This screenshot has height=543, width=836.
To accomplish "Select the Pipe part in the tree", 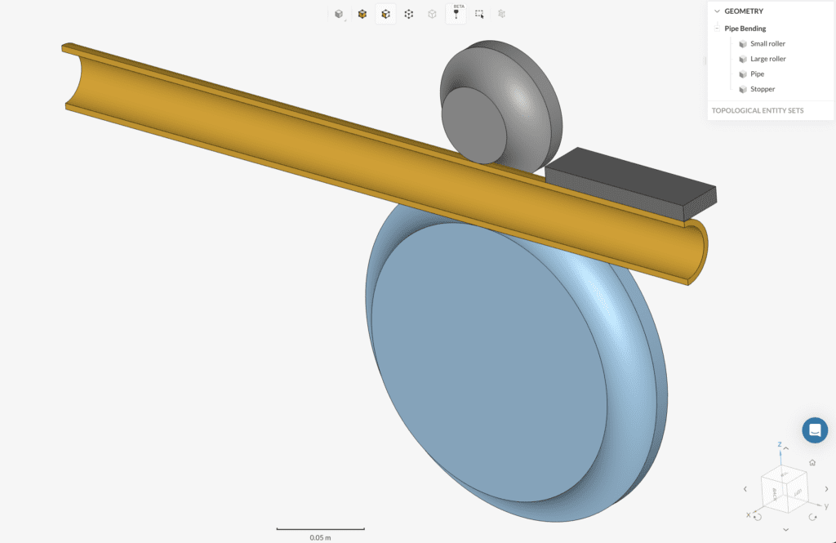I will [757, 73].
